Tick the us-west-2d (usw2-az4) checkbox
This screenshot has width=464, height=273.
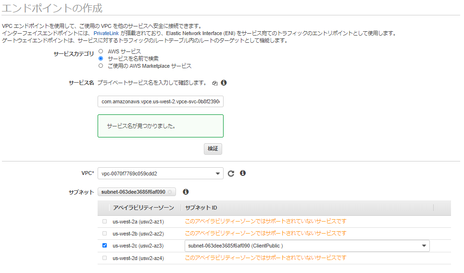tap(104, 258)
